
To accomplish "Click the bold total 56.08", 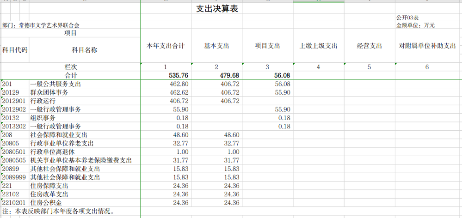I will [283, 75].
